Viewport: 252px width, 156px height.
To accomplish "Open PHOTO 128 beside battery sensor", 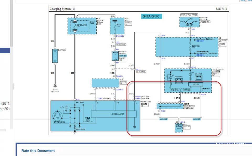I will click(x=122, y=59).
